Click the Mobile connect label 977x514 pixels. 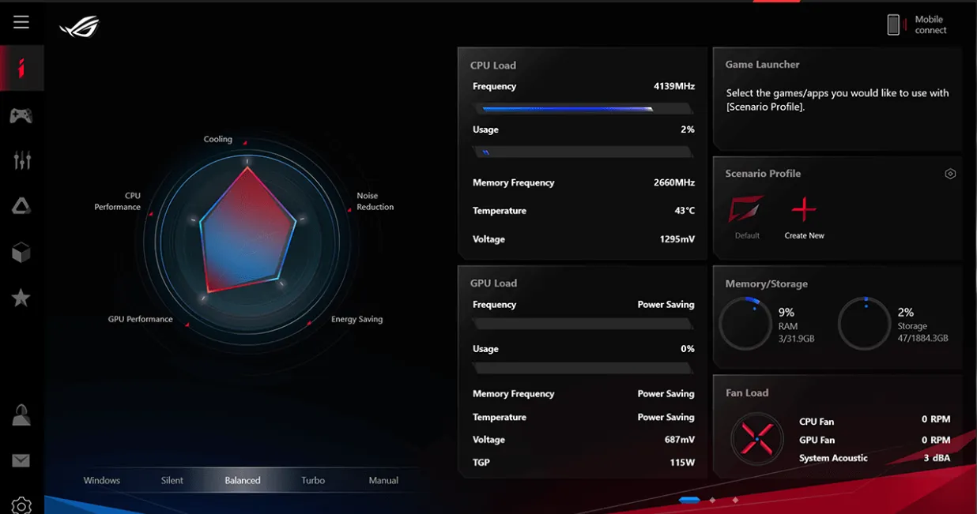click(930, 24)
